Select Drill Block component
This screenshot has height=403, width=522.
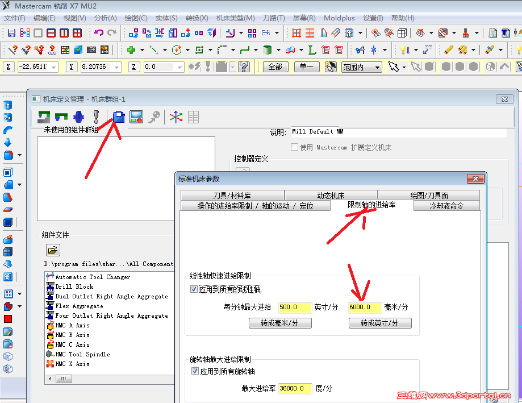click(70, 286)
